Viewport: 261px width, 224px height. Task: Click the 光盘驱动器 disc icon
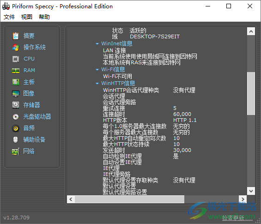tap(16, 116)
